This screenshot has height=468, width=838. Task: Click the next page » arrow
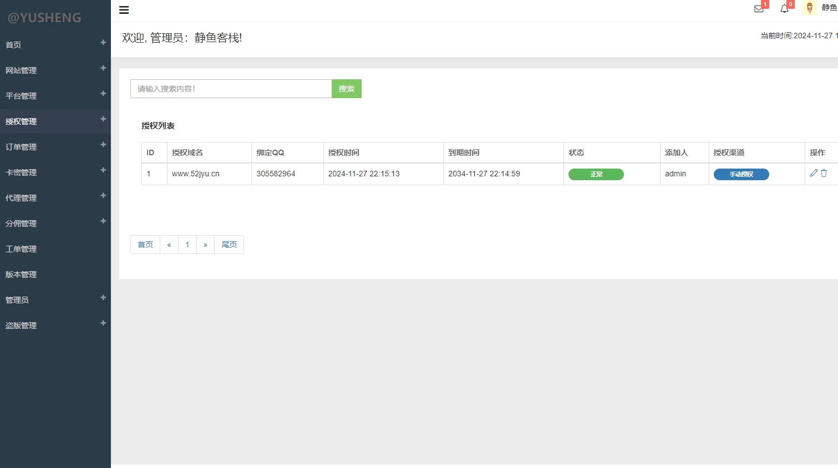pos(205,245)
